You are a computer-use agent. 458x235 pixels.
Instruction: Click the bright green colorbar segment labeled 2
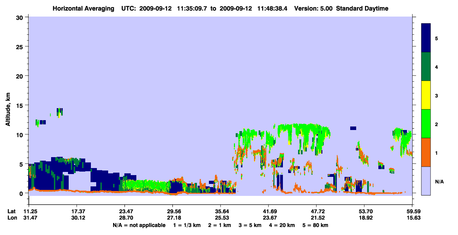click(x=426, y=124)
